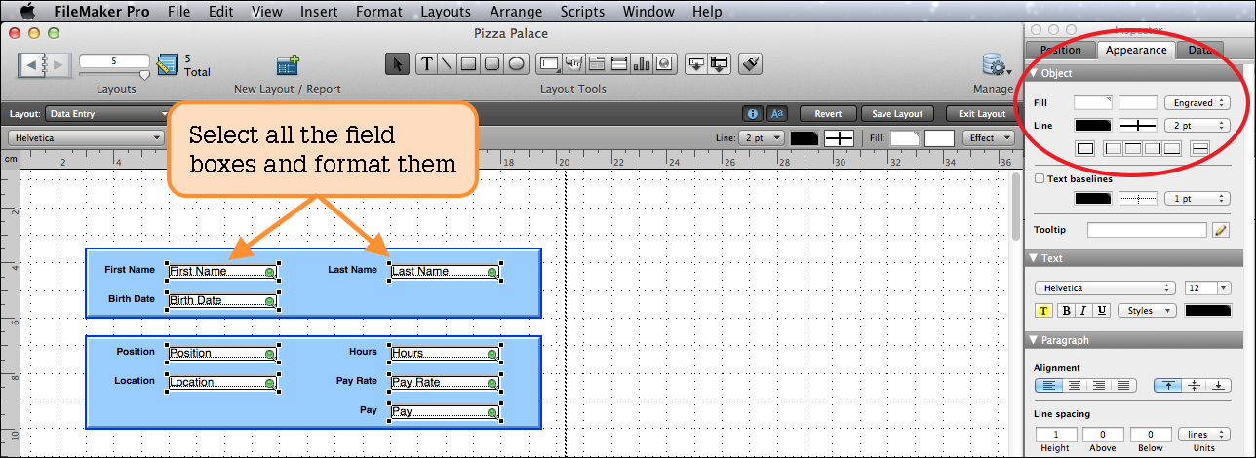Viewport: 1256px width, 458px height.
Task: Click the layout setup ruler icon
Action: click(x=167, y=65)
